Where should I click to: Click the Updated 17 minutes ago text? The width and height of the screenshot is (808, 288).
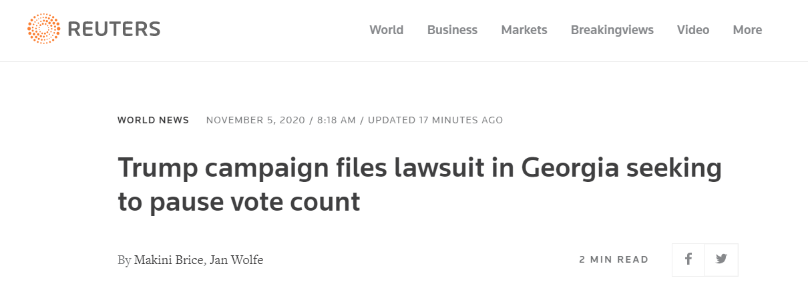pyautogui.click(x=435, y=121)
